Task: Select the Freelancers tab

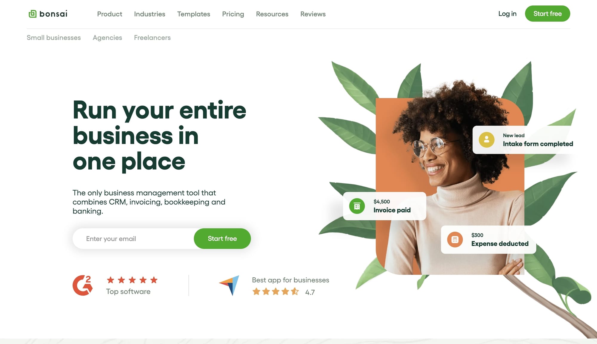Action: click(152, 38)
